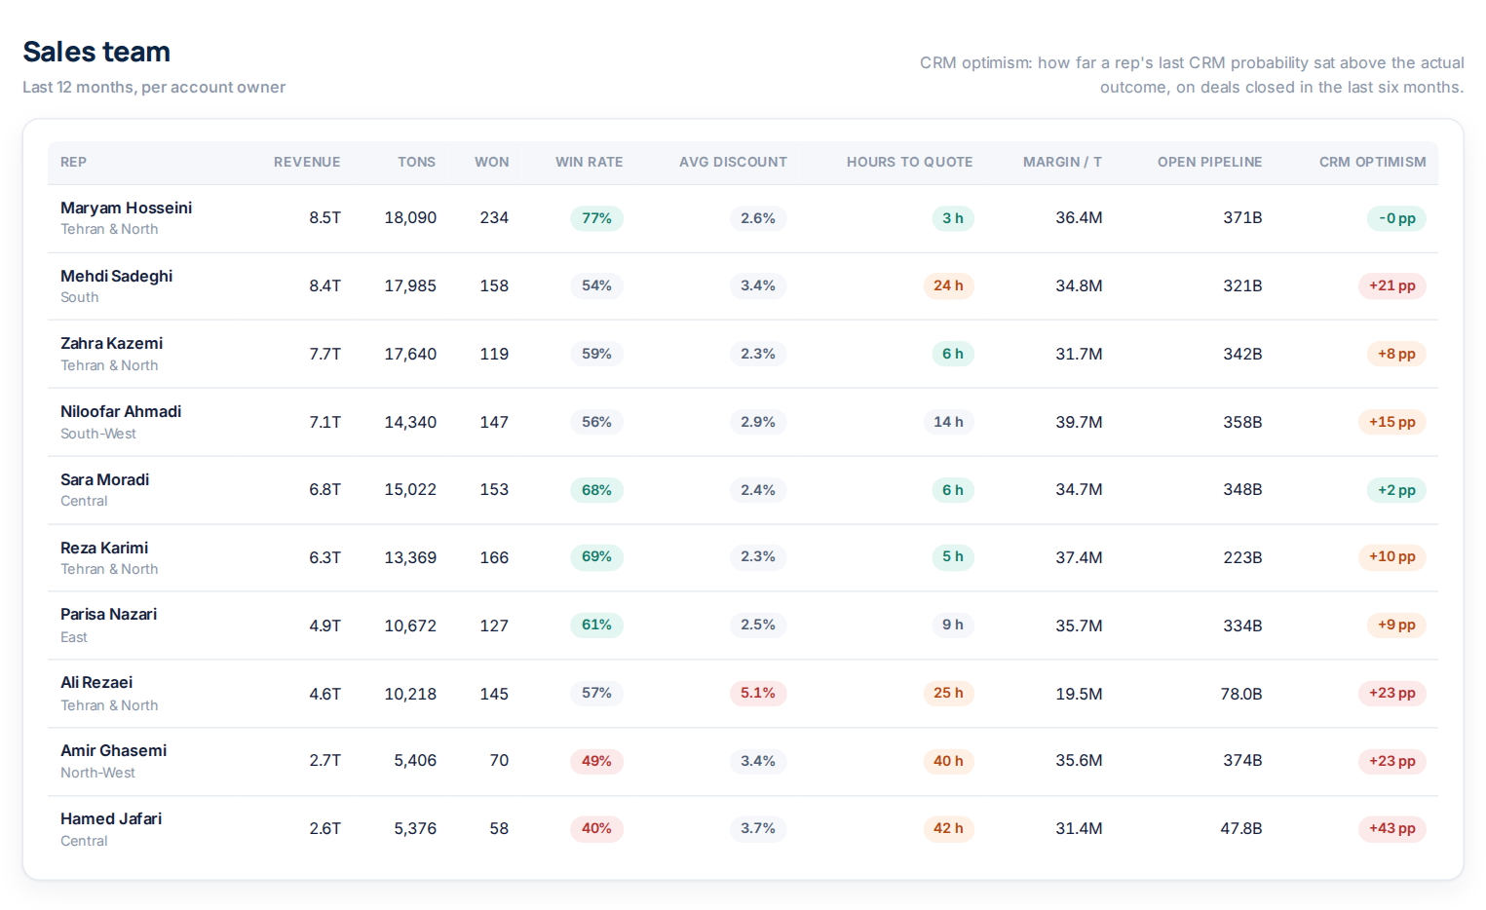Select Mehdi Sadeghi's 24 h quote badge
Image resolution: width=1486 pixels, height=910 pixels.
(x=948, y=285)
